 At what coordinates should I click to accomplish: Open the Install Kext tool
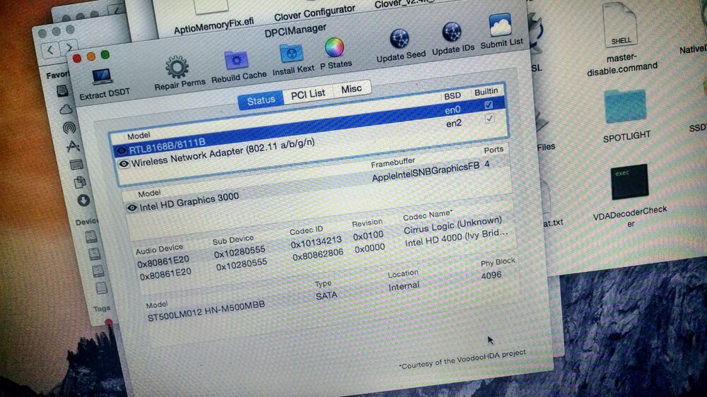click(x=289, y=54)
